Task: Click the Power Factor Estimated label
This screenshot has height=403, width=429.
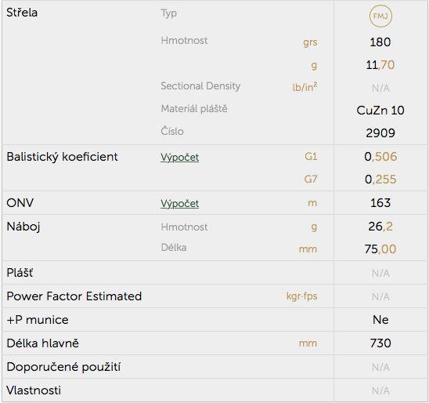Action: coord(74,296)
